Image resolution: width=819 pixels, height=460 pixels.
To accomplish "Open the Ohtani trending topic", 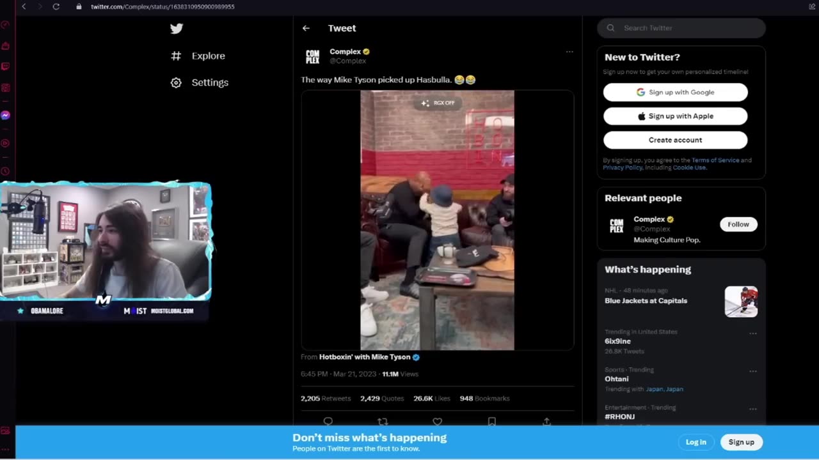I will [616, 379].
